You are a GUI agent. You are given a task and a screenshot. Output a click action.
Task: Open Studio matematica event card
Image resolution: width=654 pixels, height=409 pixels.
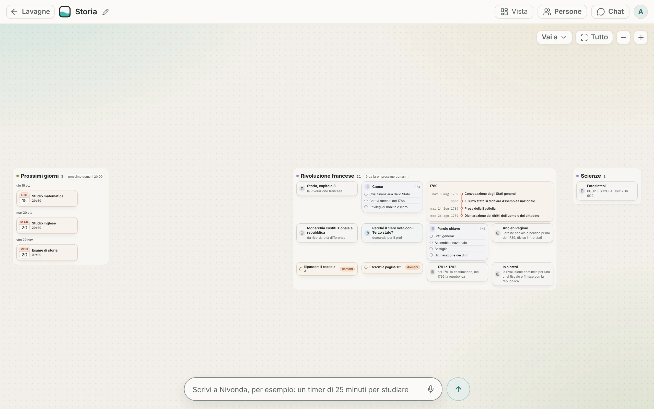tap(47, 198)
